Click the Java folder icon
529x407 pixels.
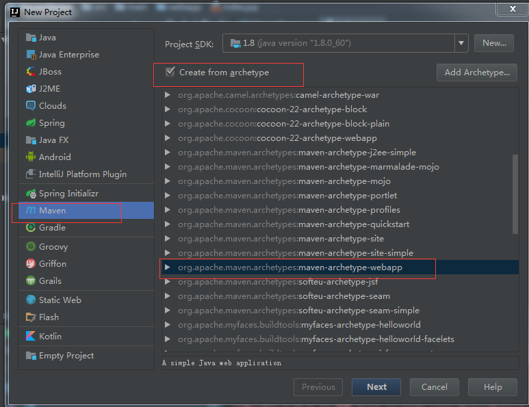31,38
